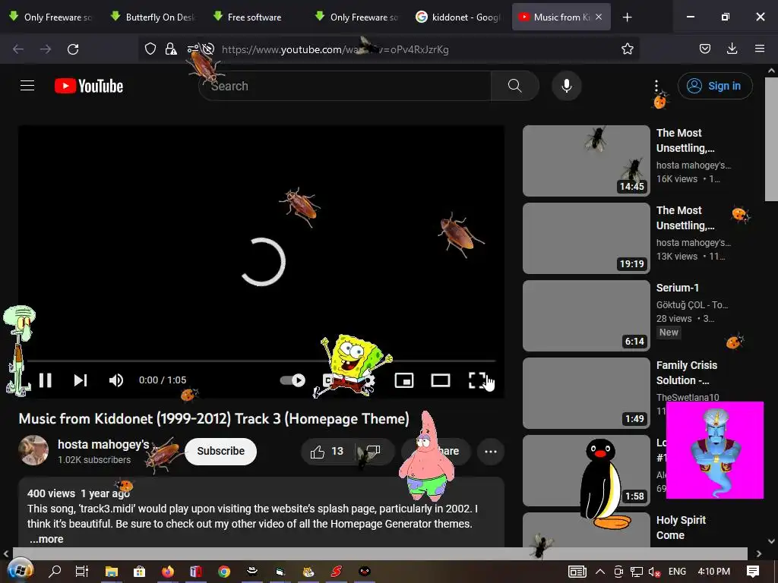The height and width of the screenshot is (583, 778).
Task: Mute the video player volume
Action: [x=115, y=380]
